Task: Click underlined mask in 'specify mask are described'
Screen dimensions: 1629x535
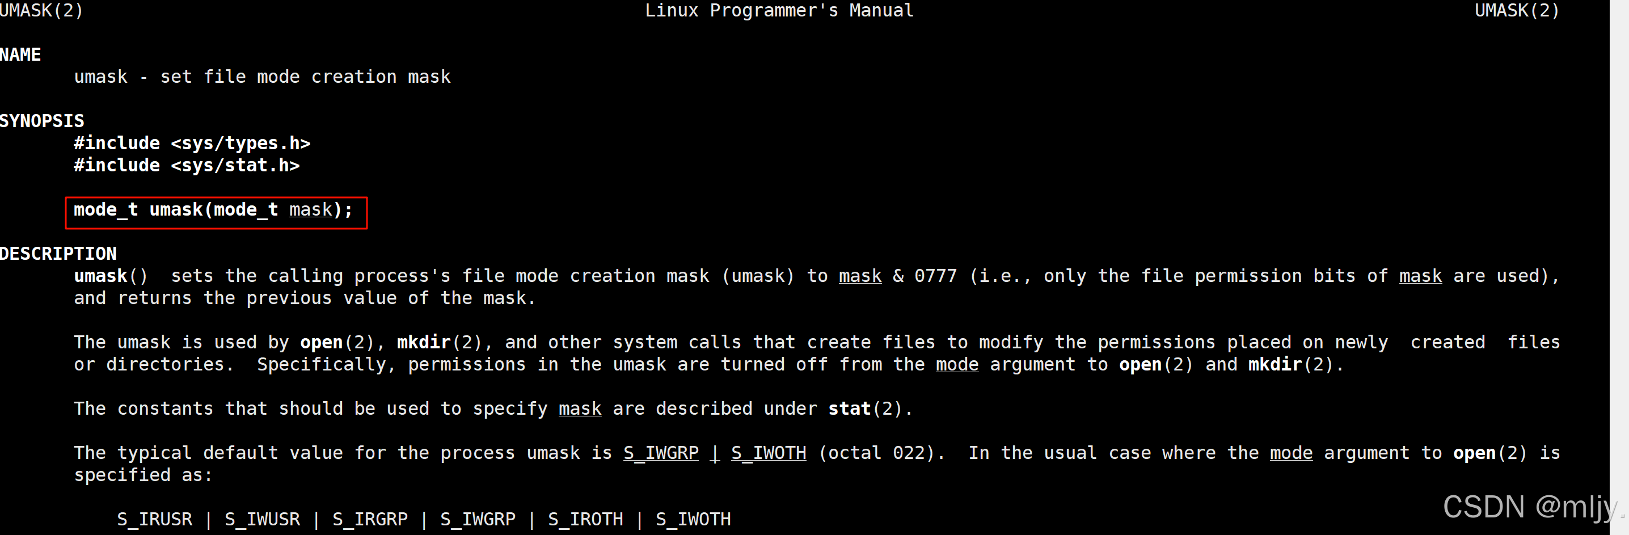Action: [x=580, y=408]
